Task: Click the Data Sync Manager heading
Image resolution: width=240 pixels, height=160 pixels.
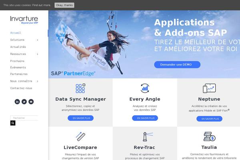Action: pos(80,99)
